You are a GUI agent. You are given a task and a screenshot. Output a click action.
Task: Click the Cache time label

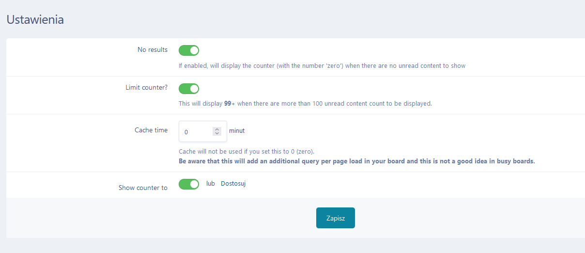151,130
